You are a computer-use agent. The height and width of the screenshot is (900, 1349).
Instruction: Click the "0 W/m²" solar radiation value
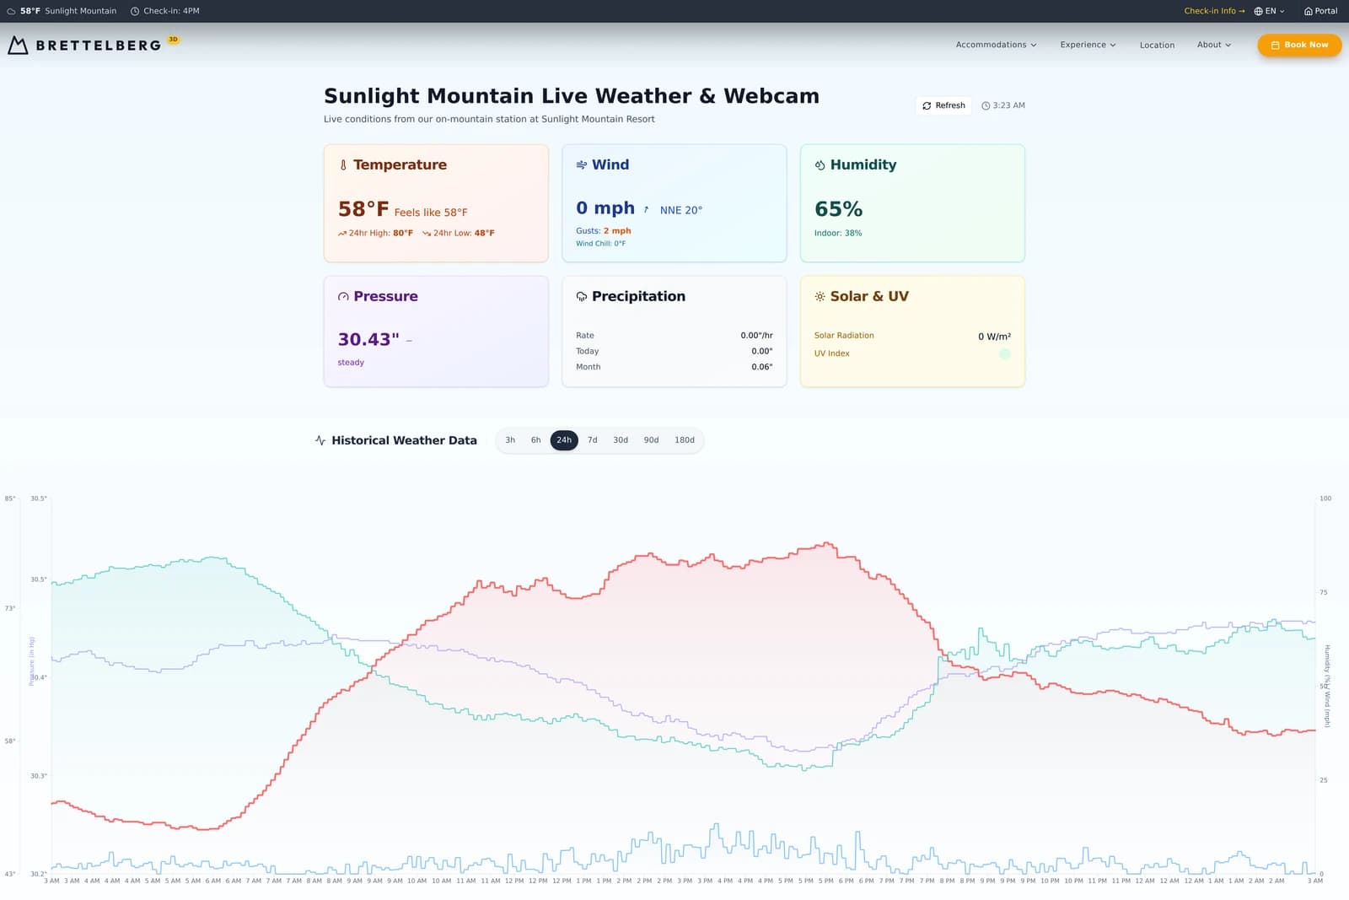[995, 337]
